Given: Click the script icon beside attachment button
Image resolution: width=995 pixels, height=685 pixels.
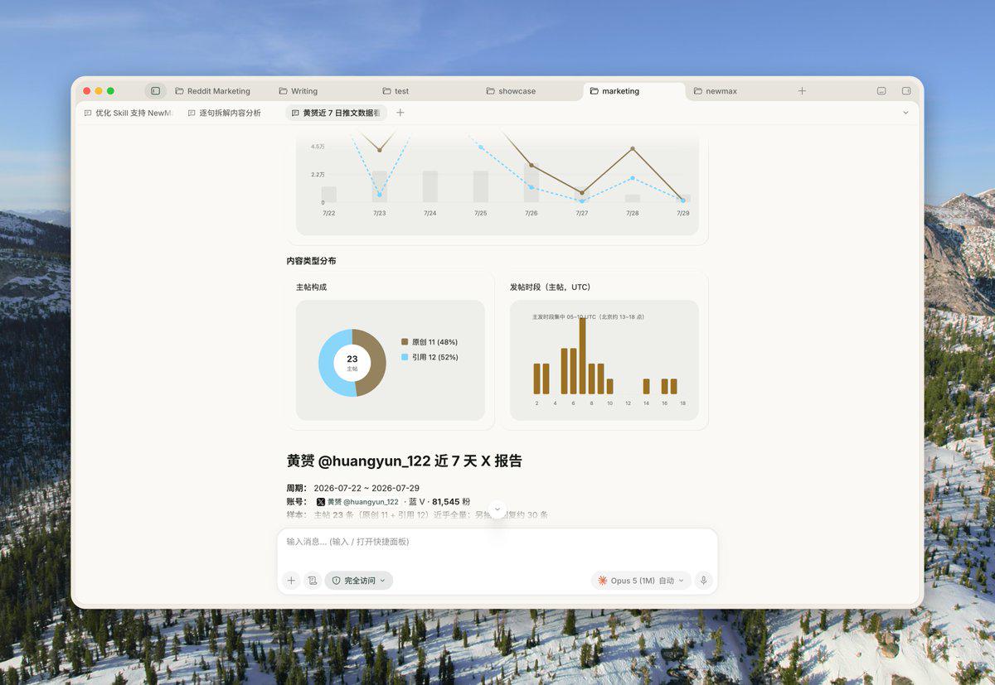Looking at the screenshot, I should [x=313, y=581].
